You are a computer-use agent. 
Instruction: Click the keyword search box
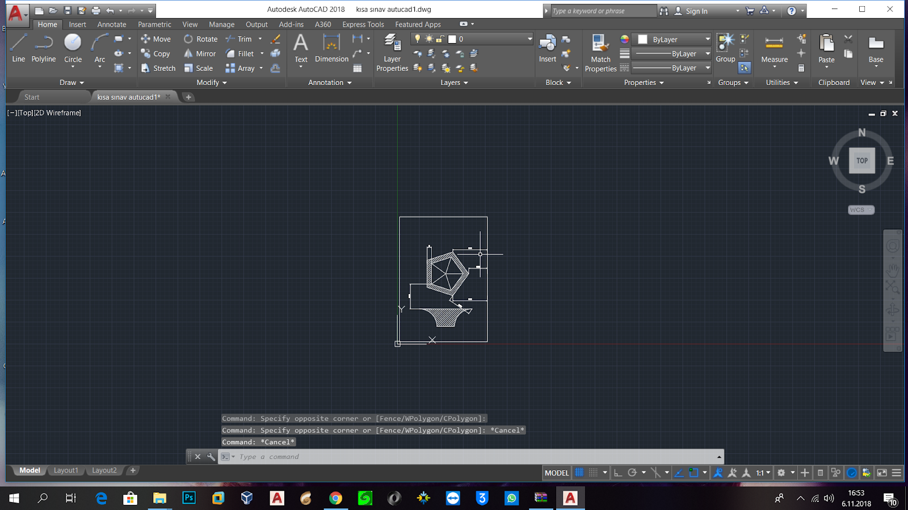[x=603, y=11]
